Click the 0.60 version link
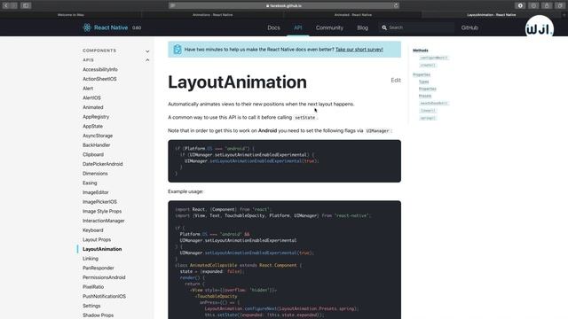Image resolution: width=568 pixels, height=319 pixels. (x=137, y=27)
